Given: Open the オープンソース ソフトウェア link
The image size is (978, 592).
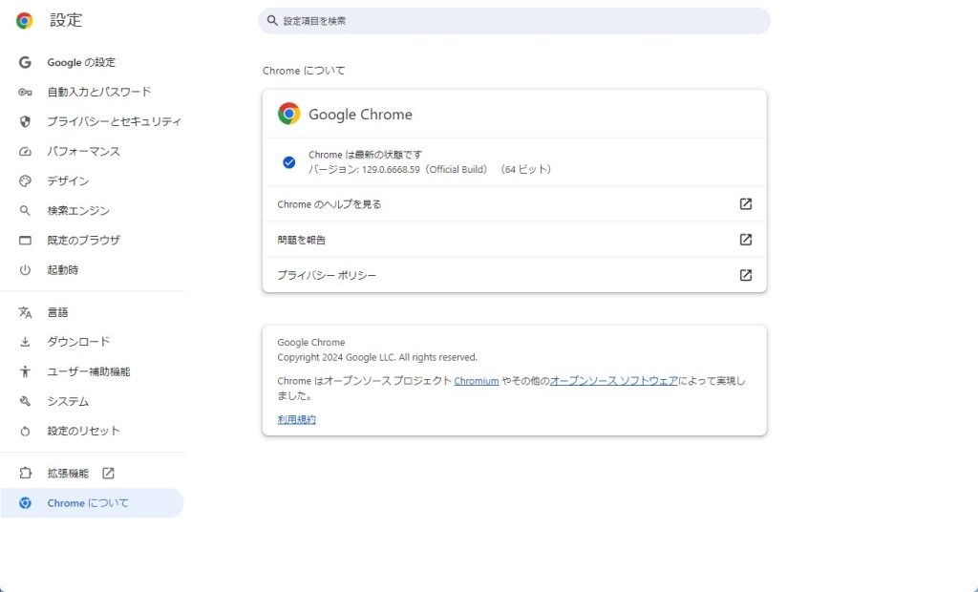Looking at the screenshot, I should click(614, 380).
